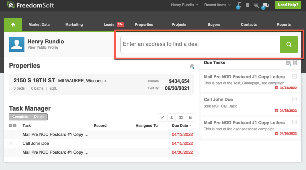Open the chat messages icon
This screenshot has width=306, height=170.
tap(265, 5)
